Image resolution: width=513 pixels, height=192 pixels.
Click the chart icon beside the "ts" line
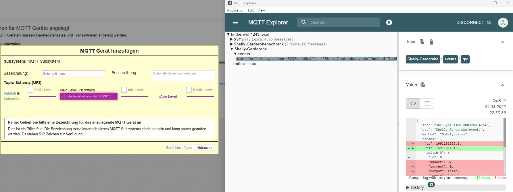[x=408, y=148]
